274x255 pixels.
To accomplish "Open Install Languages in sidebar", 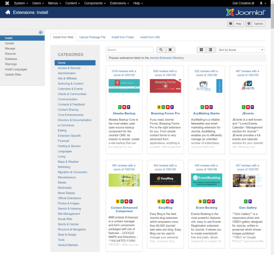I will pos(16,69).
